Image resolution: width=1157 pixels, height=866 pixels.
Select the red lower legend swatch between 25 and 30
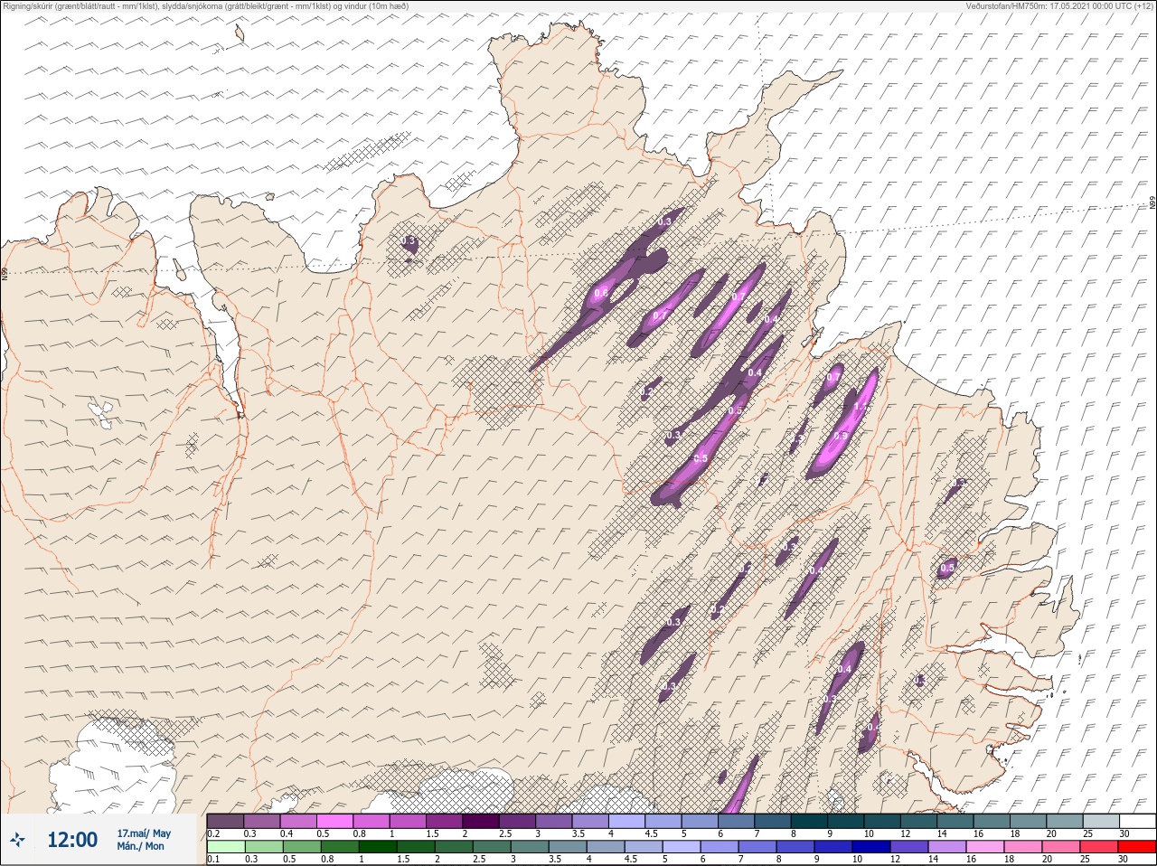[x=1099, y=848]
